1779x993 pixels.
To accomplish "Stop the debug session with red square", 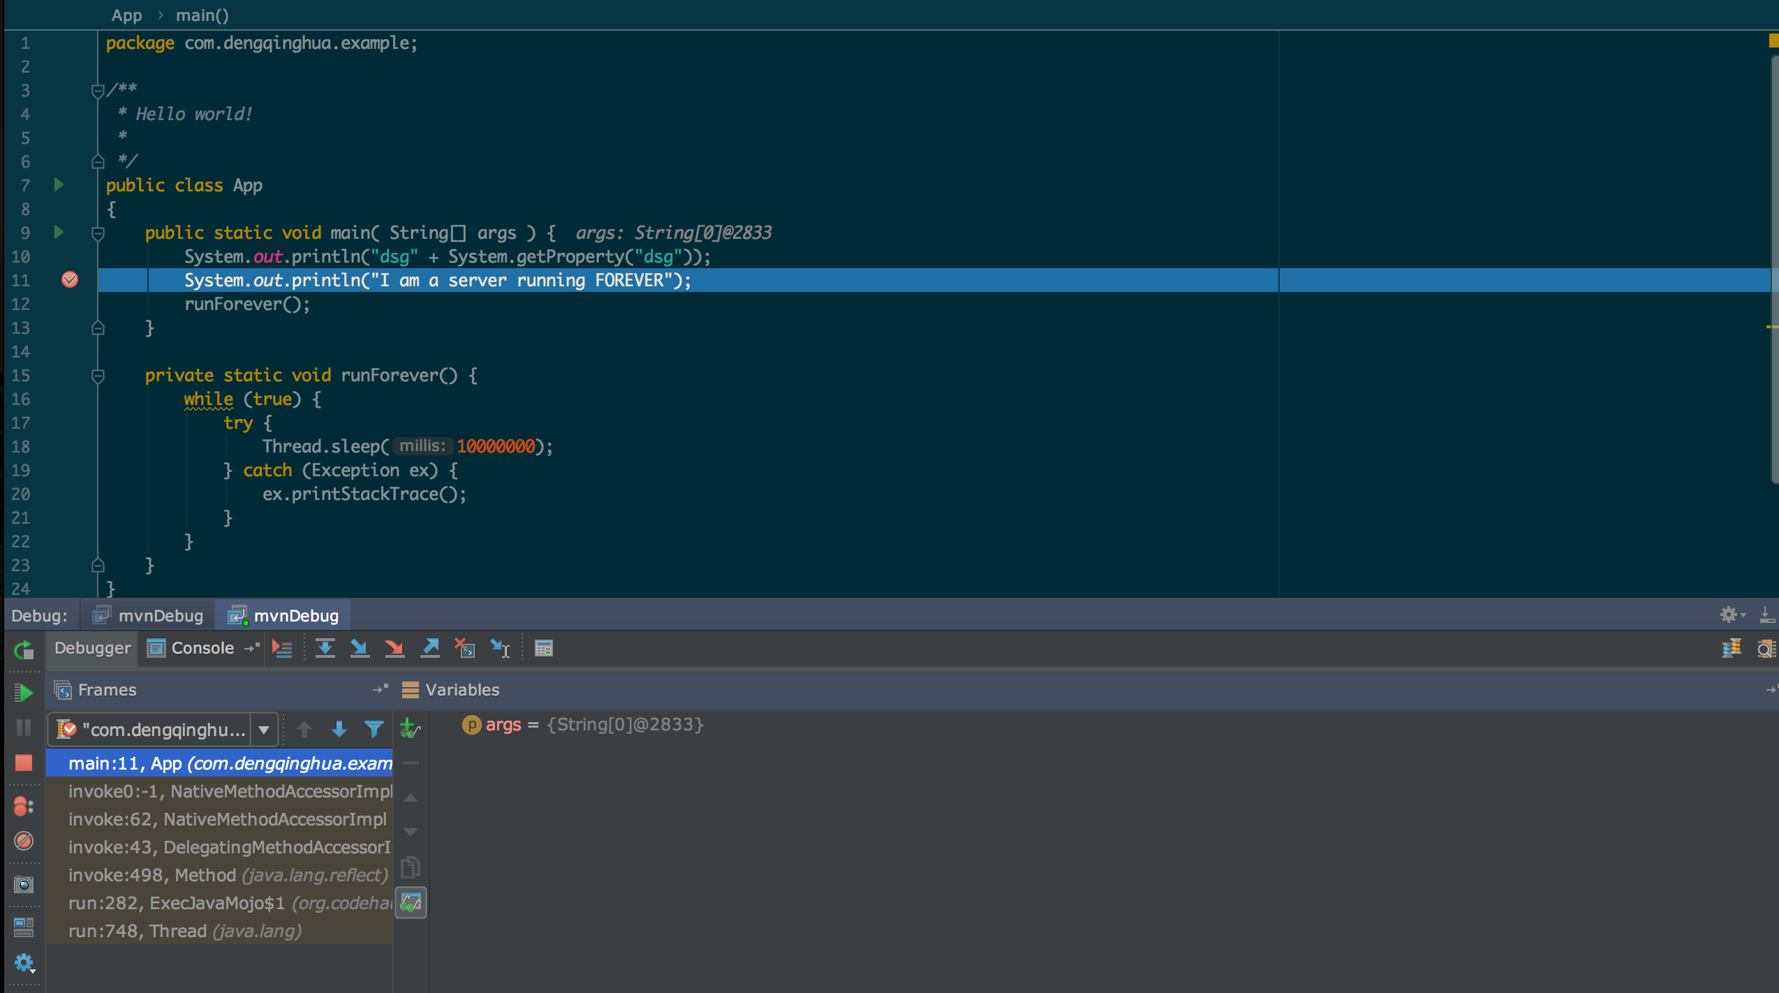I will point(24,762).
